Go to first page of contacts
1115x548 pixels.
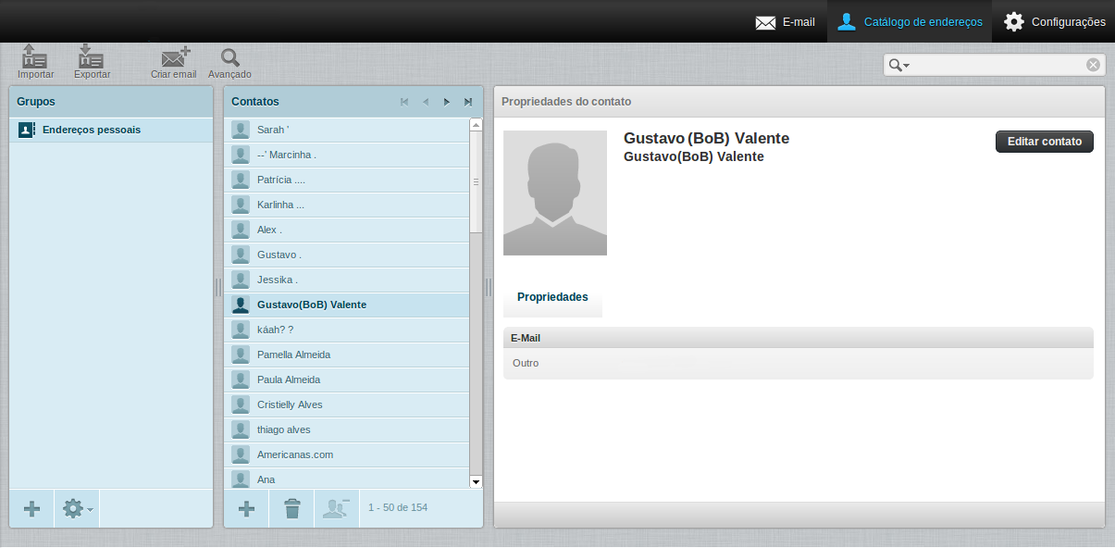click(404, 102)
